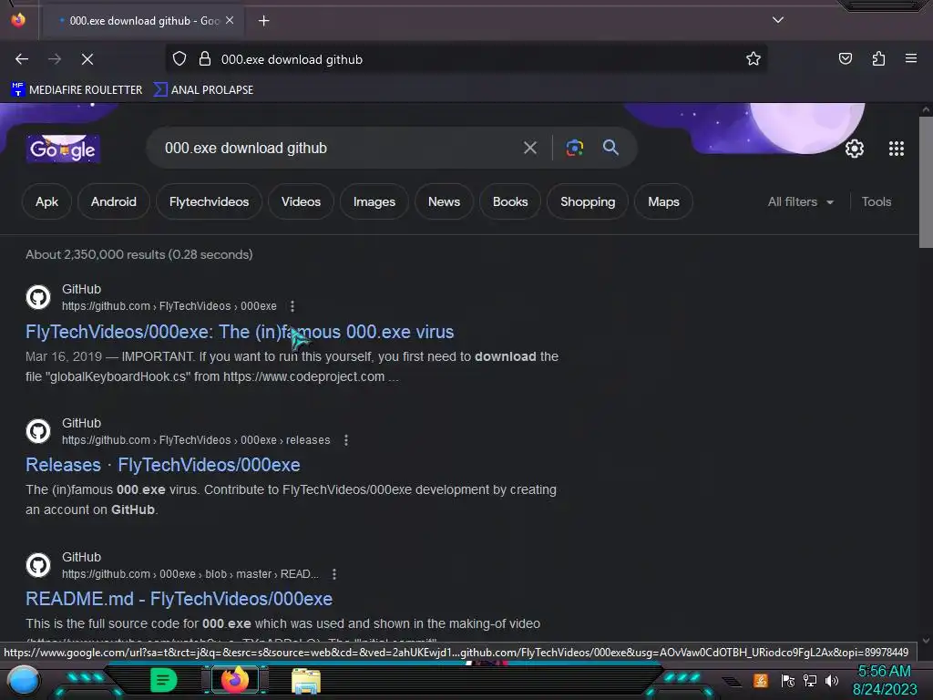Open the ANAL PROLAPSE bookmark
The width and height of the screenshot is (933, 700).
[203, 90]
